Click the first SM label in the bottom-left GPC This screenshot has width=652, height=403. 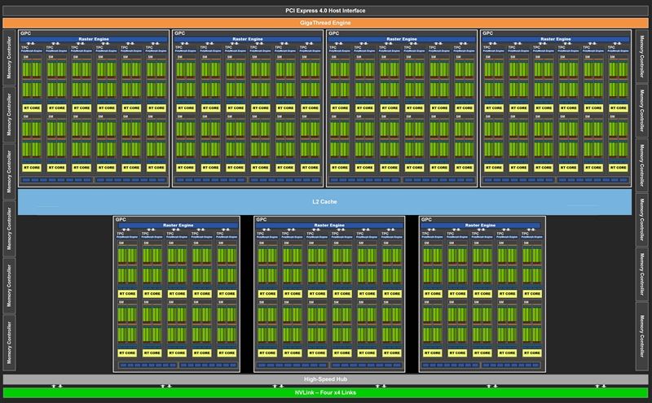(121, 243)
